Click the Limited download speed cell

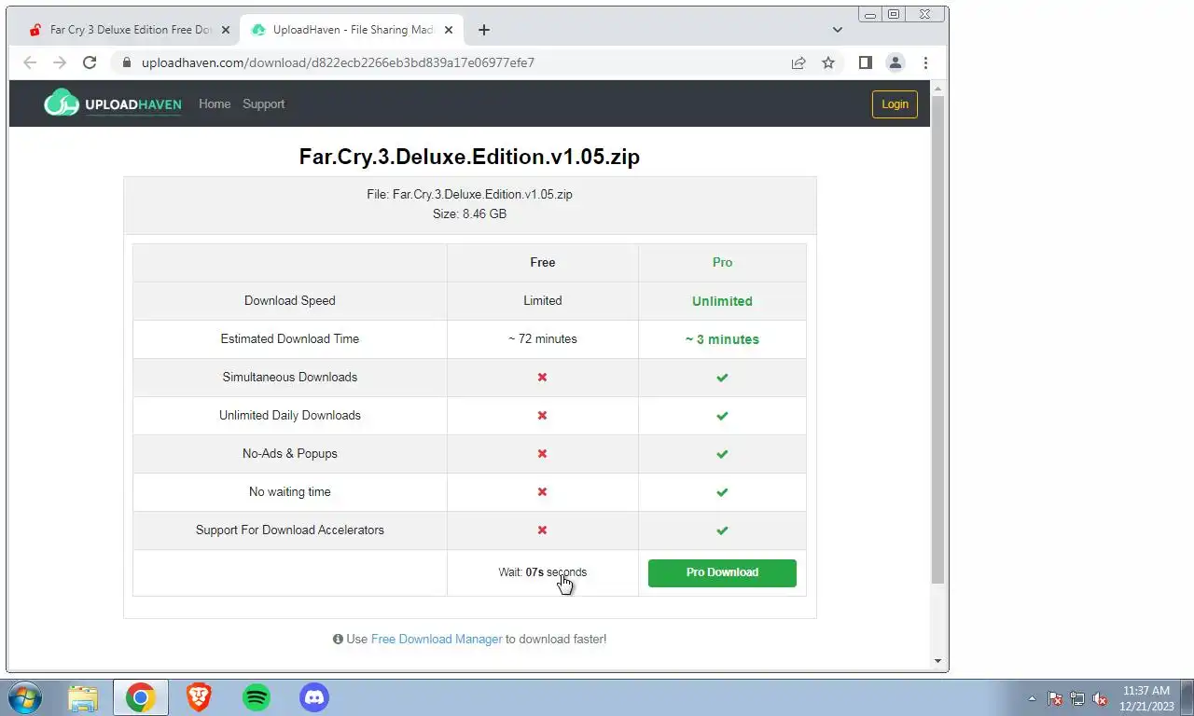543,300
